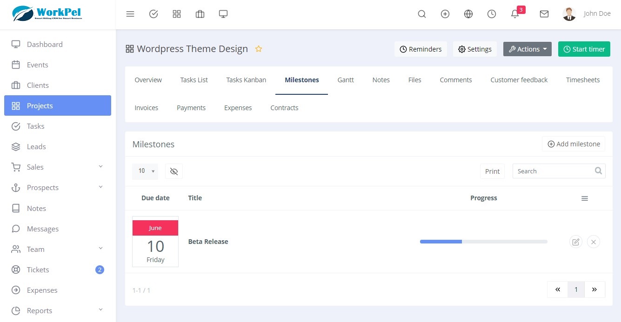Switch to the Tasks List tab
Image resolution: width=621 pixels, height=322 pixels.
coord(194,80)
